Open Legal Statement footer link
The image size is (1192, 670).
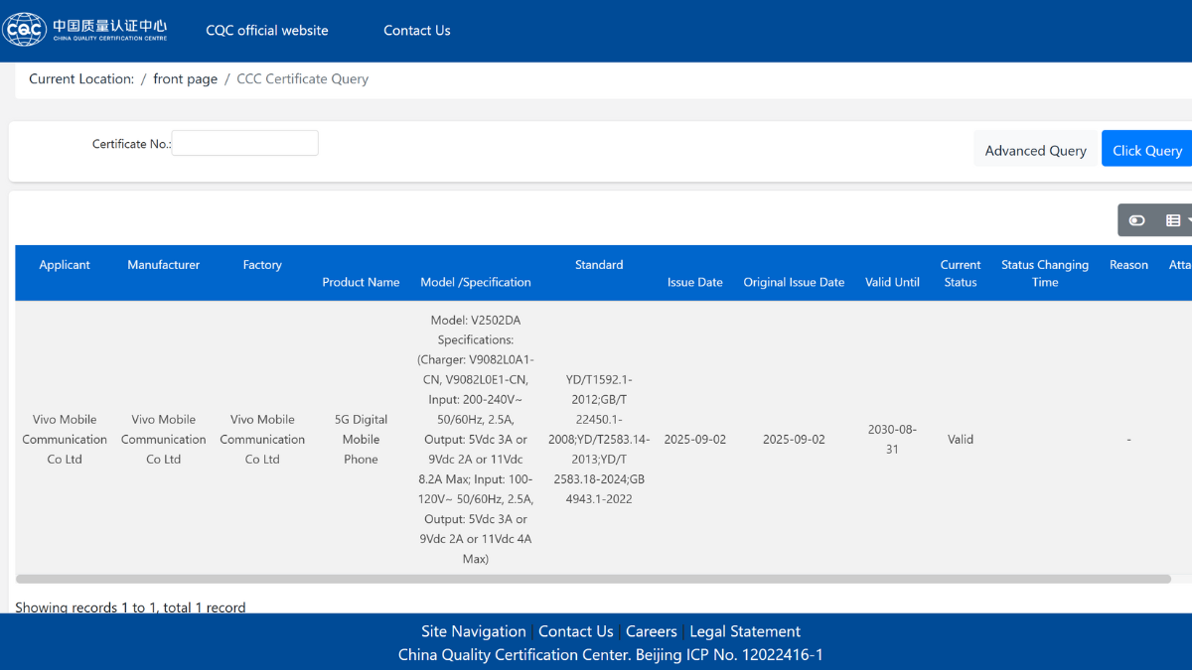coord(745,631)
